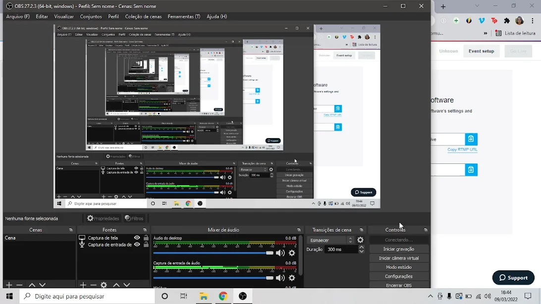Click Iniciar câmera virtual
Viewport: 541px width, 304px height.
(399, 258)
